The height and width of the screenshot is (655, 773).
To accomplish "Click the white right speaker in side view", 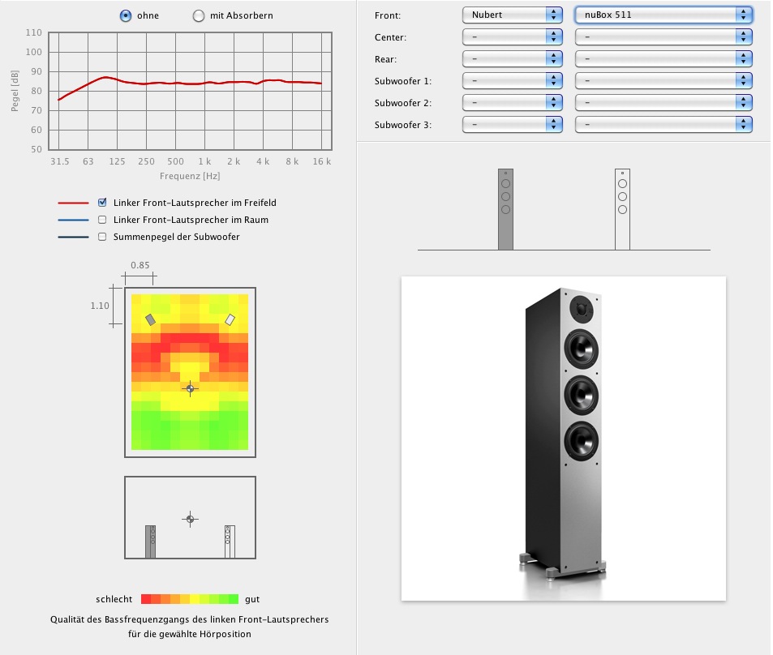I will pos(230,541).
